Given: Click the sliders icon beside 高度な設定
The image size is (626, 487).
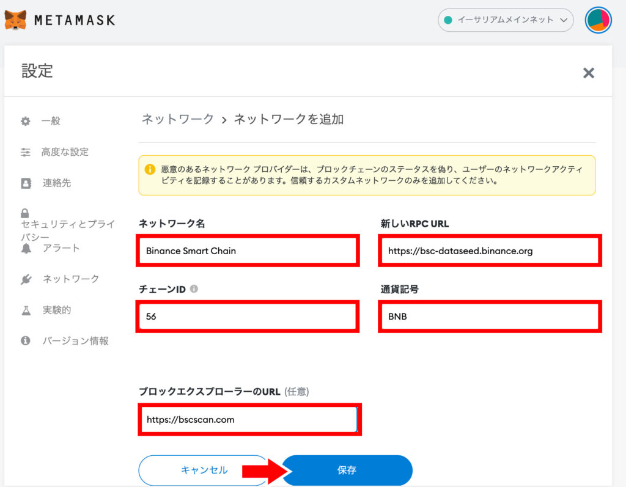Looking at the screenshot, I should pyautogui.click(x=26, y=152).
